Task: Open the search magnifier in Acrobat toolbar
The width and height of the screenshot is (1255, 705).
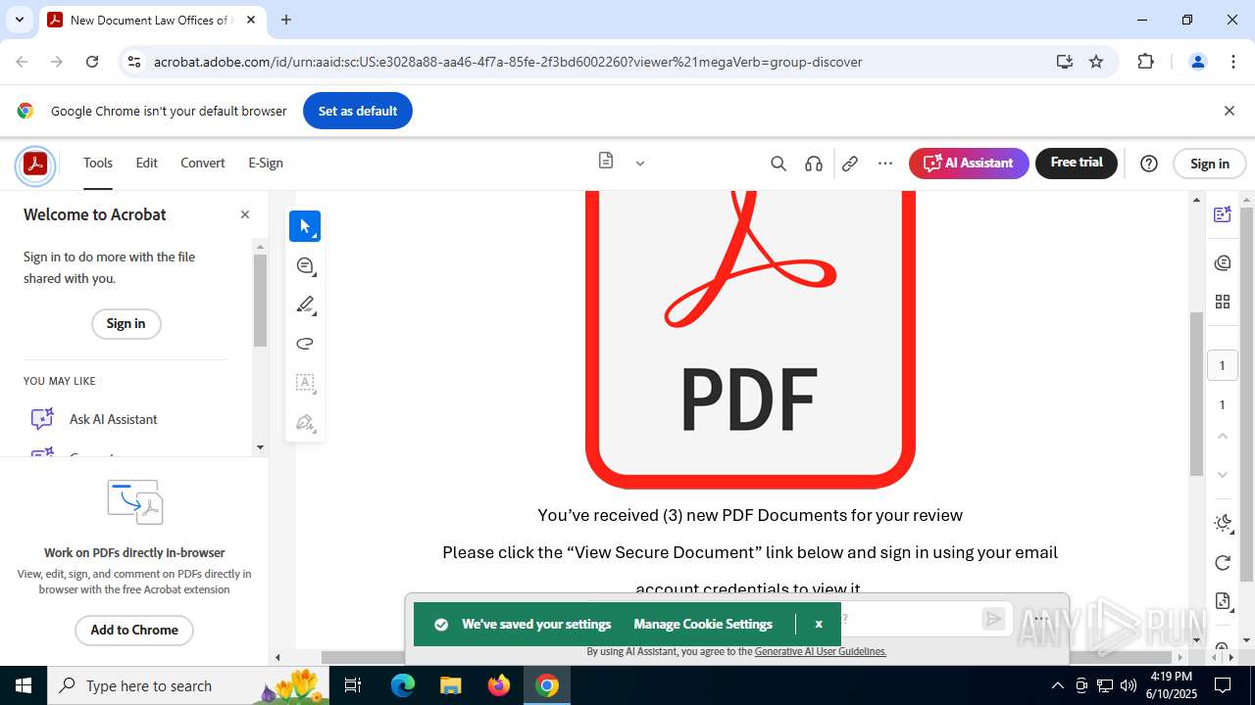Action: click(778, 164)
